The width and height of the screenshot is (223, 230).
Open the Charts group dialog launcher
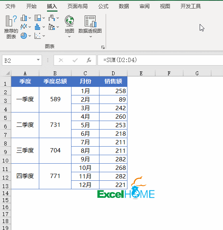coord(103,47)
